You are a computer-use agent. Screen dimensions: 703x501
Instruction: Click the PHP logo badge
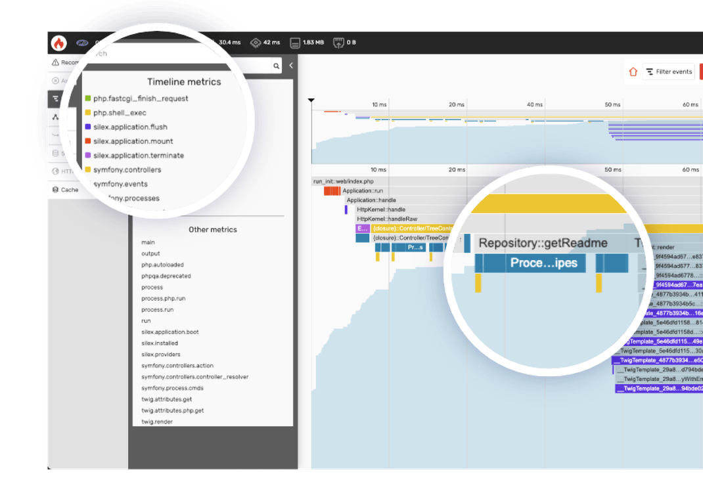pos(82,43)
